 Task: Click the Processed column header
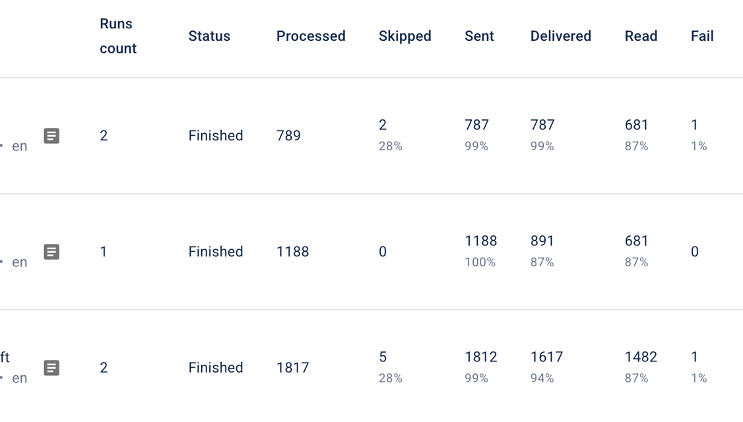coord(311,36)
